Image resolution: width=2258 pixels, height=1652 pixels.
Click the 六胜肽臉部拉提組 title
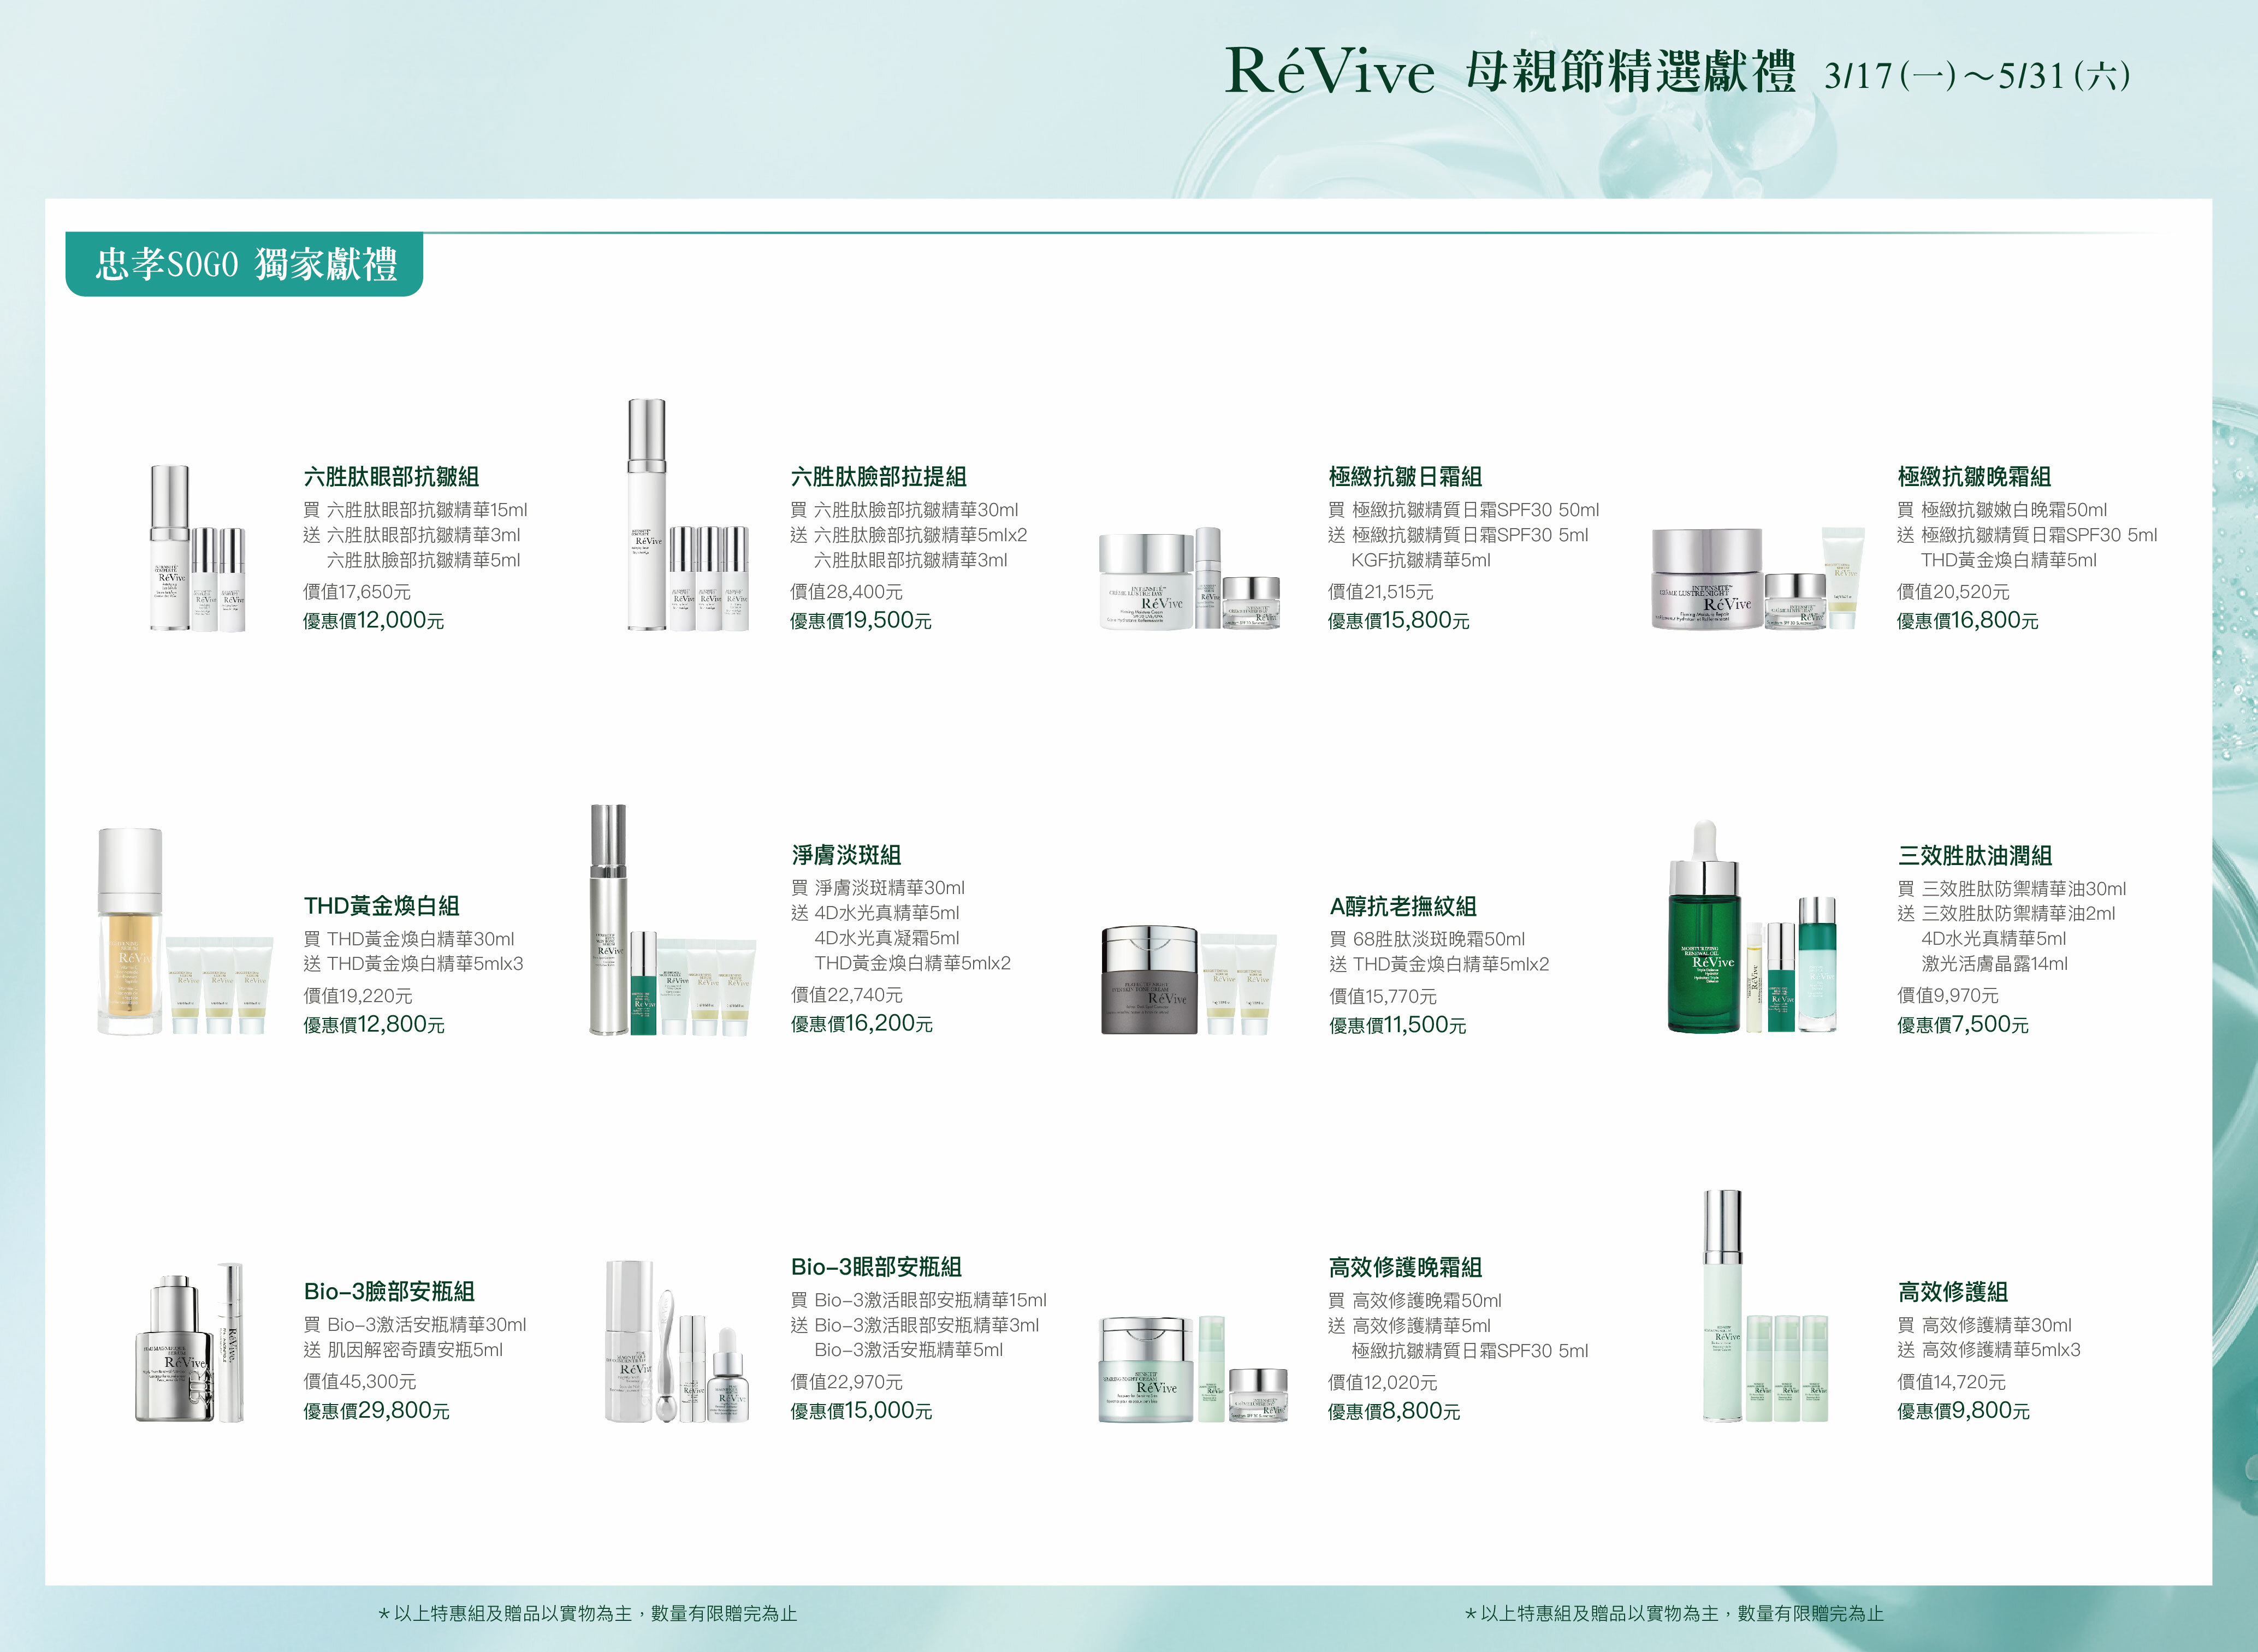[878, 477]
